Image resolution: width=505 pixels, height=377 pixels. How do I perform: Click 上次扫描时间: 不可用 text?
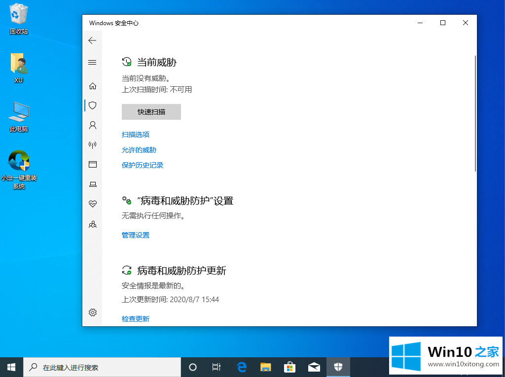157,90
